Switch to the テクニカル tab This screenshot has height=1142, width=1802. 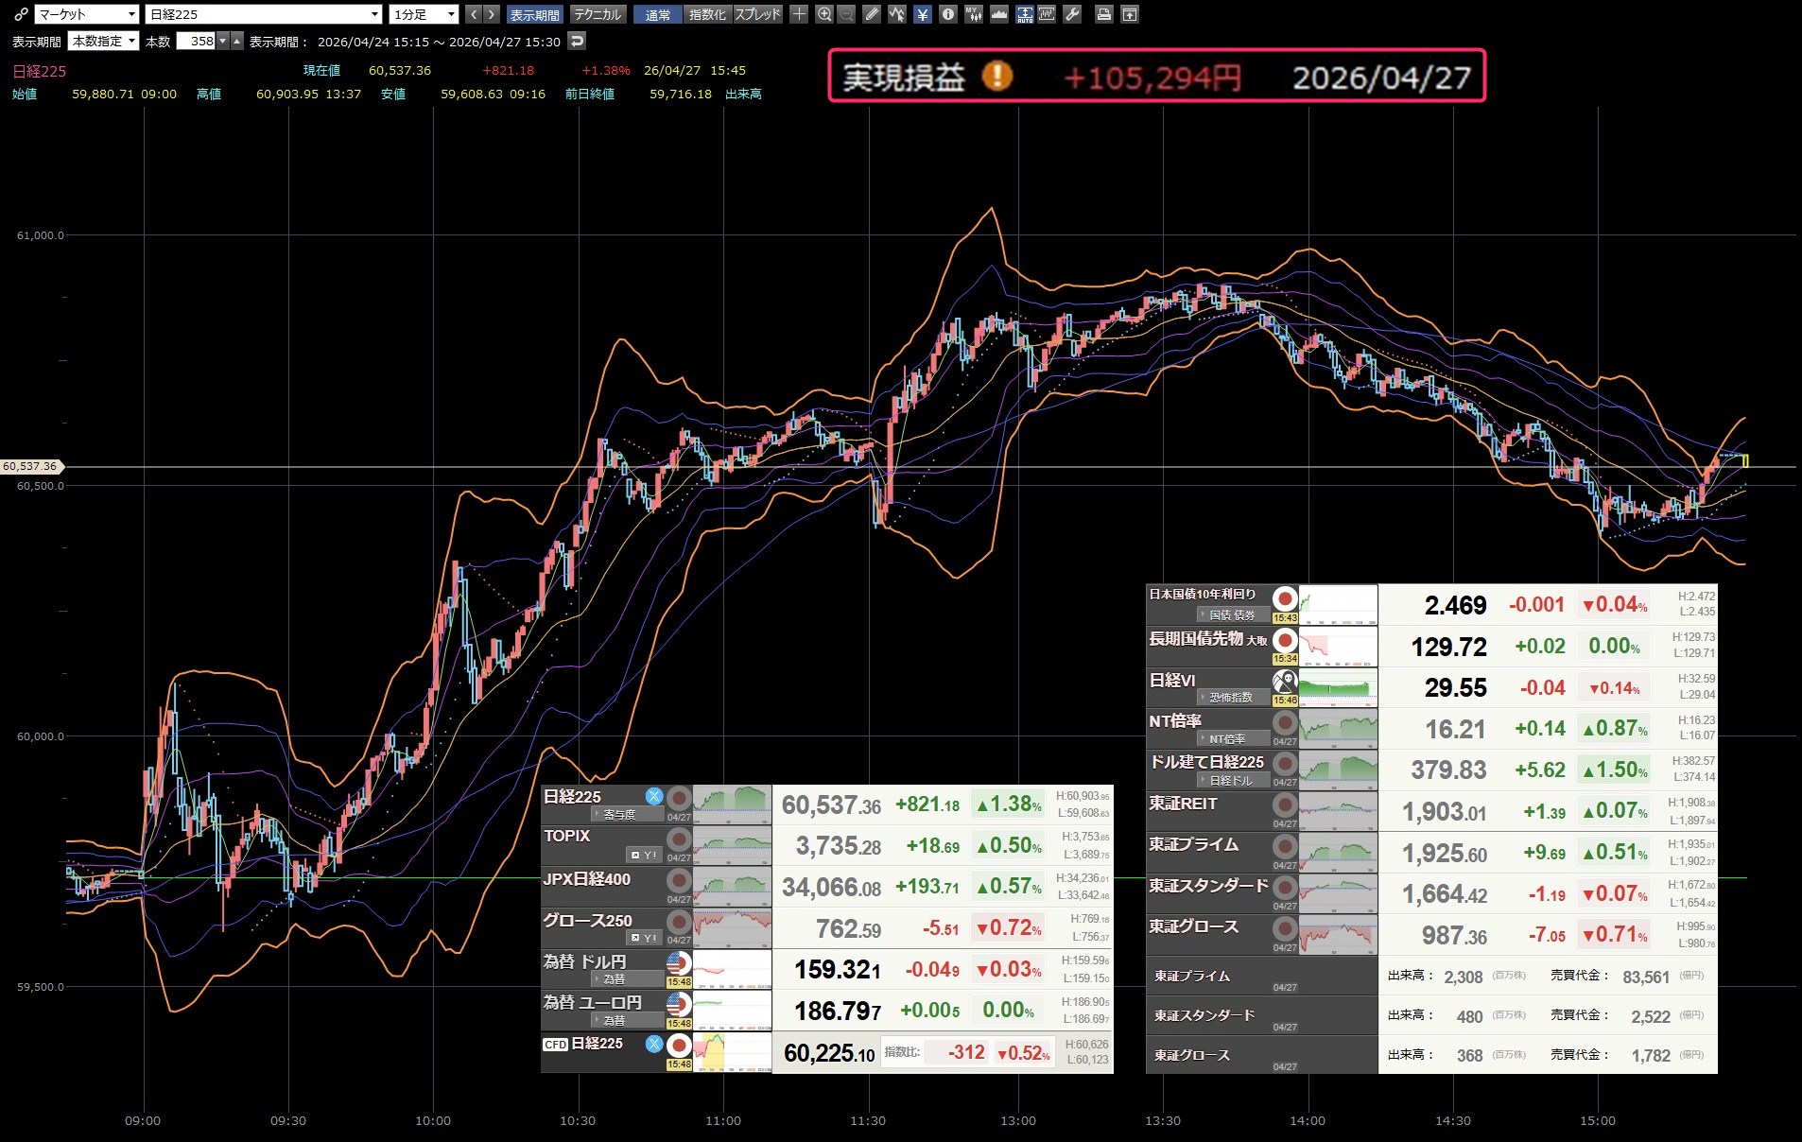[598, 14]
